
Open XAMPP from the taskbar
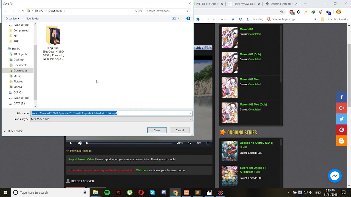(186, 193)
